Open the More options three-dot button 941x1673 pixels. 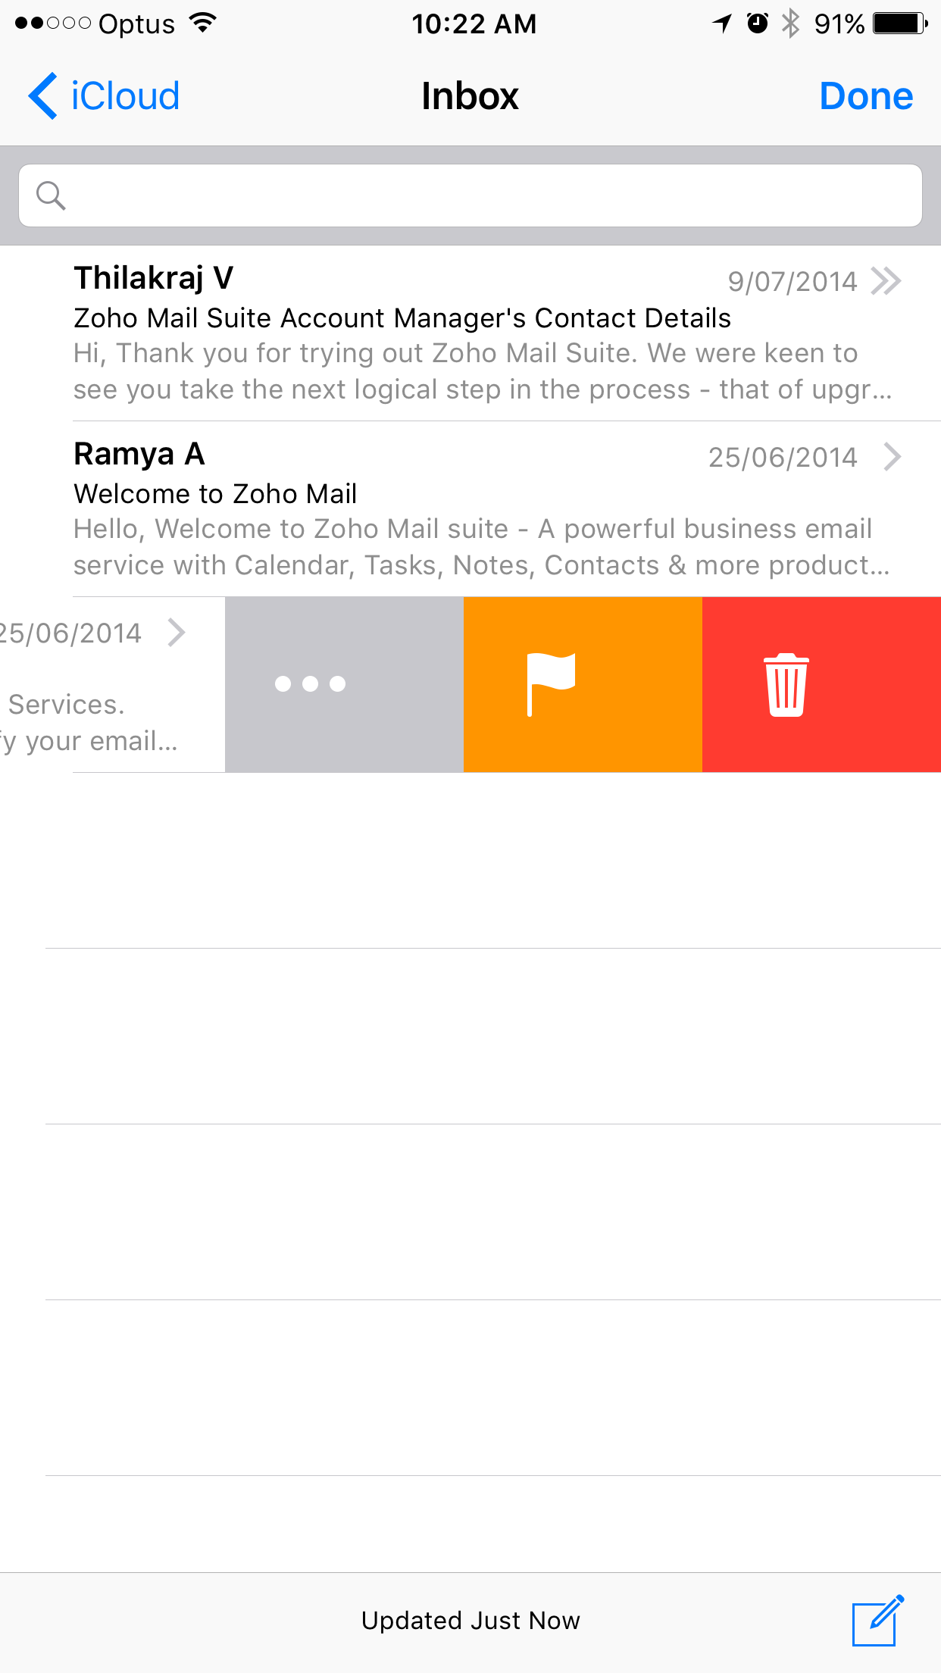(x=344, y=684)
